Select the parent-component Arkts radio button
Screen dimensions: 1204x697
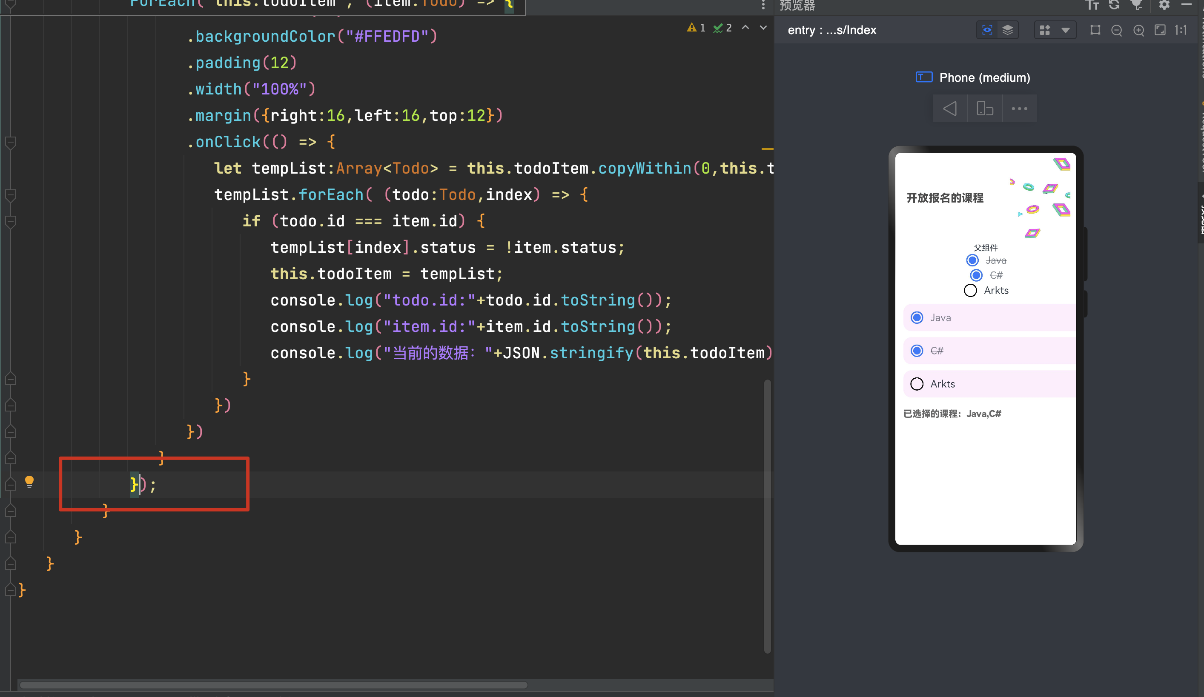(x=970, y=290)
